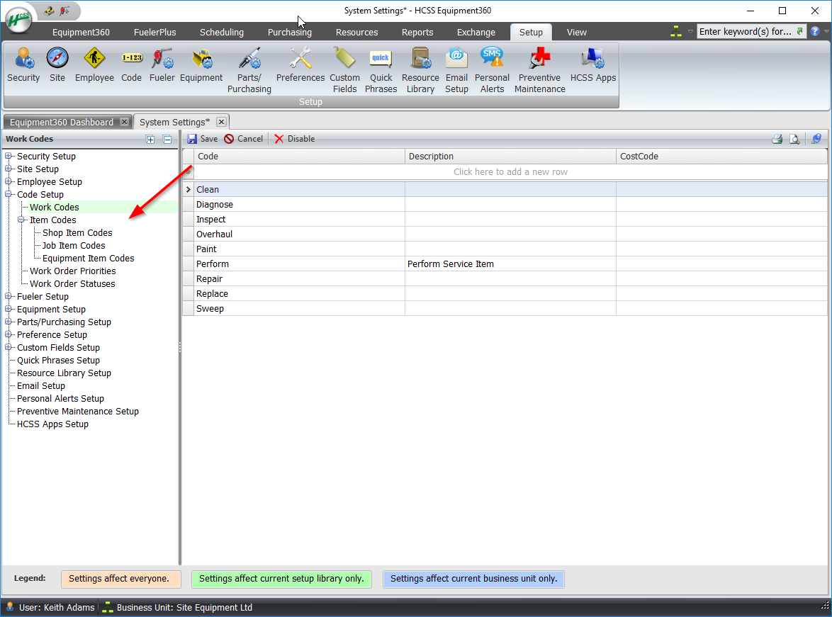Sort by the CostCode column header

coord(721,157)
